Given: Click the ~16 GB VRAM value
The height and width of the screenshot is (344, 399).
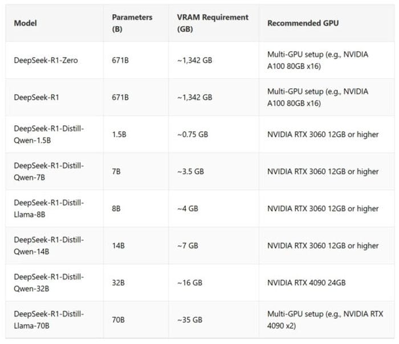Looking at the screenshot, I should pyautogui.click(x=190, y=282).
